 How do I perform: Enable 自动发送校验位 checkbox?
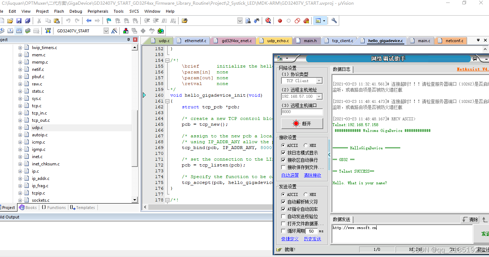284,216
